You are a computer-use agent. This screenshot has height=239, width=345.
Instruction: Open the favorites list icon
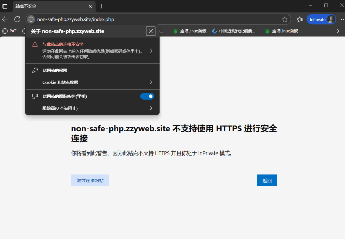[x=300, y=19]
